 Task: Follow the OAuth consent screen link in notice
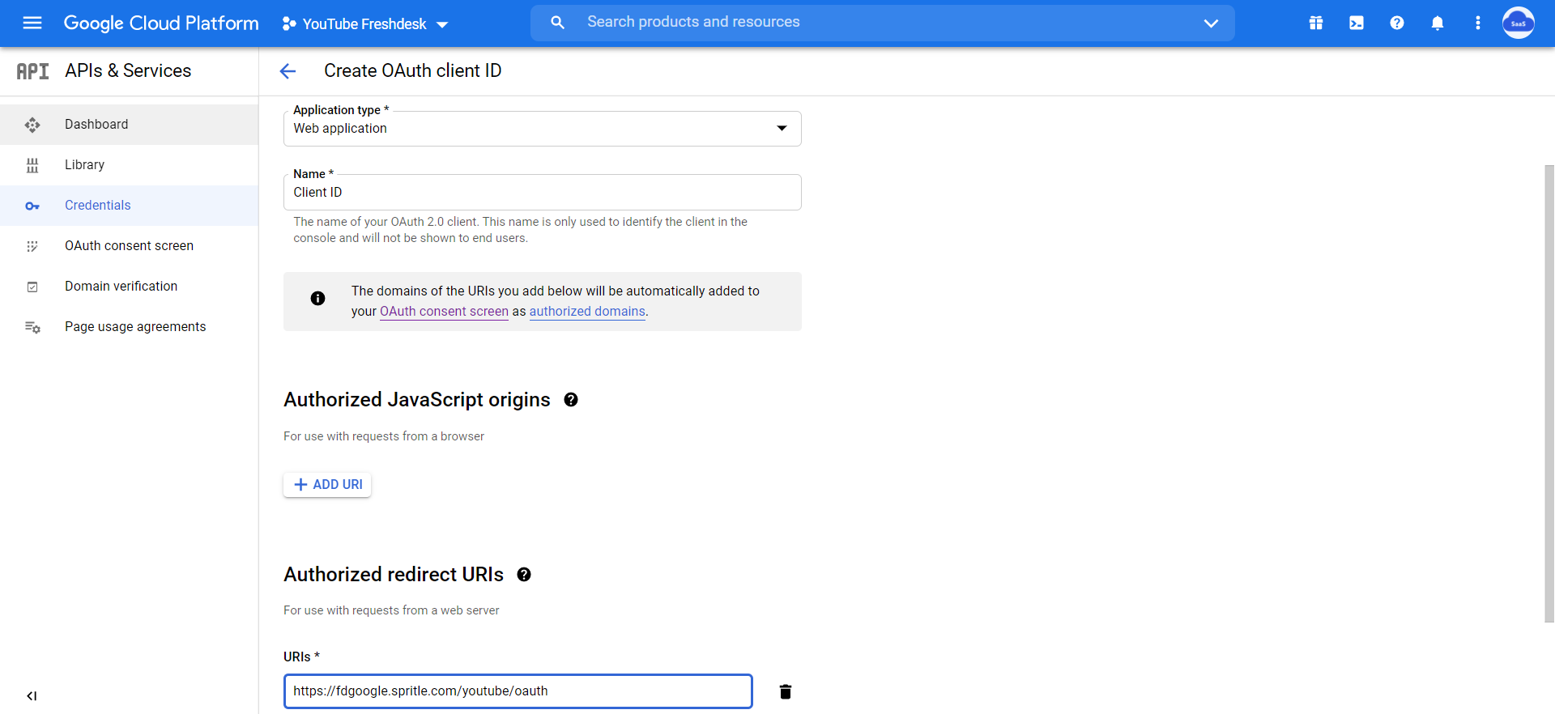pyautogui.click(x=444, y=312)
